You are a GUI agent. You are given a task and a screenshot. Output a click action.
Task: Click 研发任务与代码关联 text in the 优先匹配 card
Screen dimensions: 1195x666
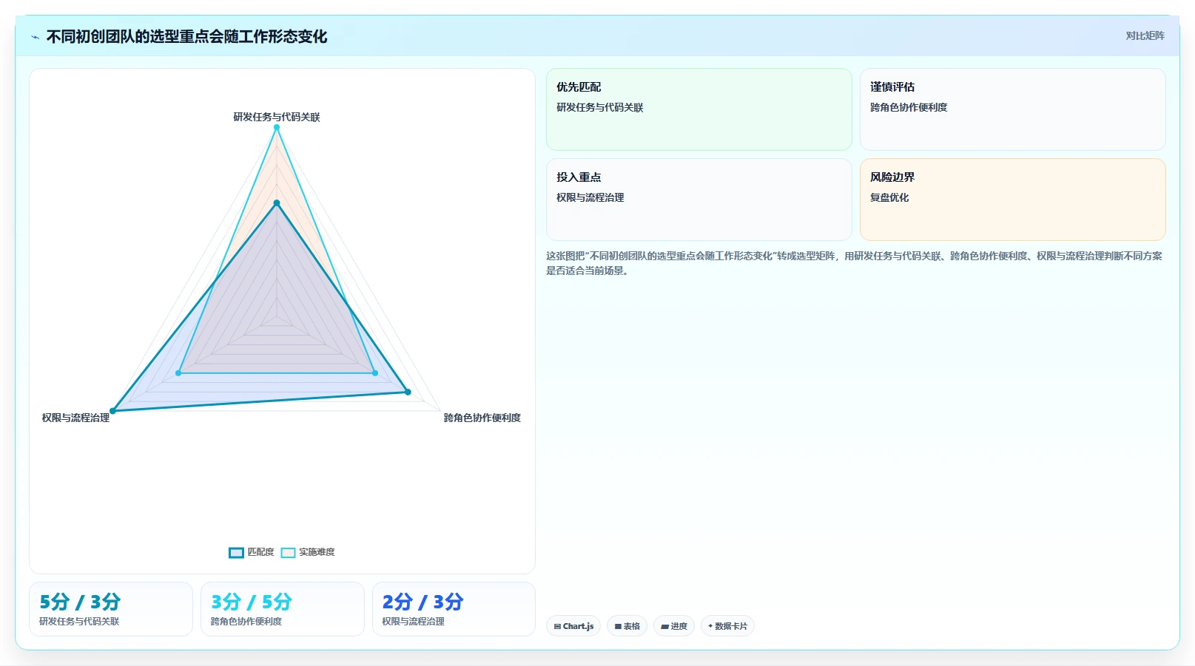(600, 107)
